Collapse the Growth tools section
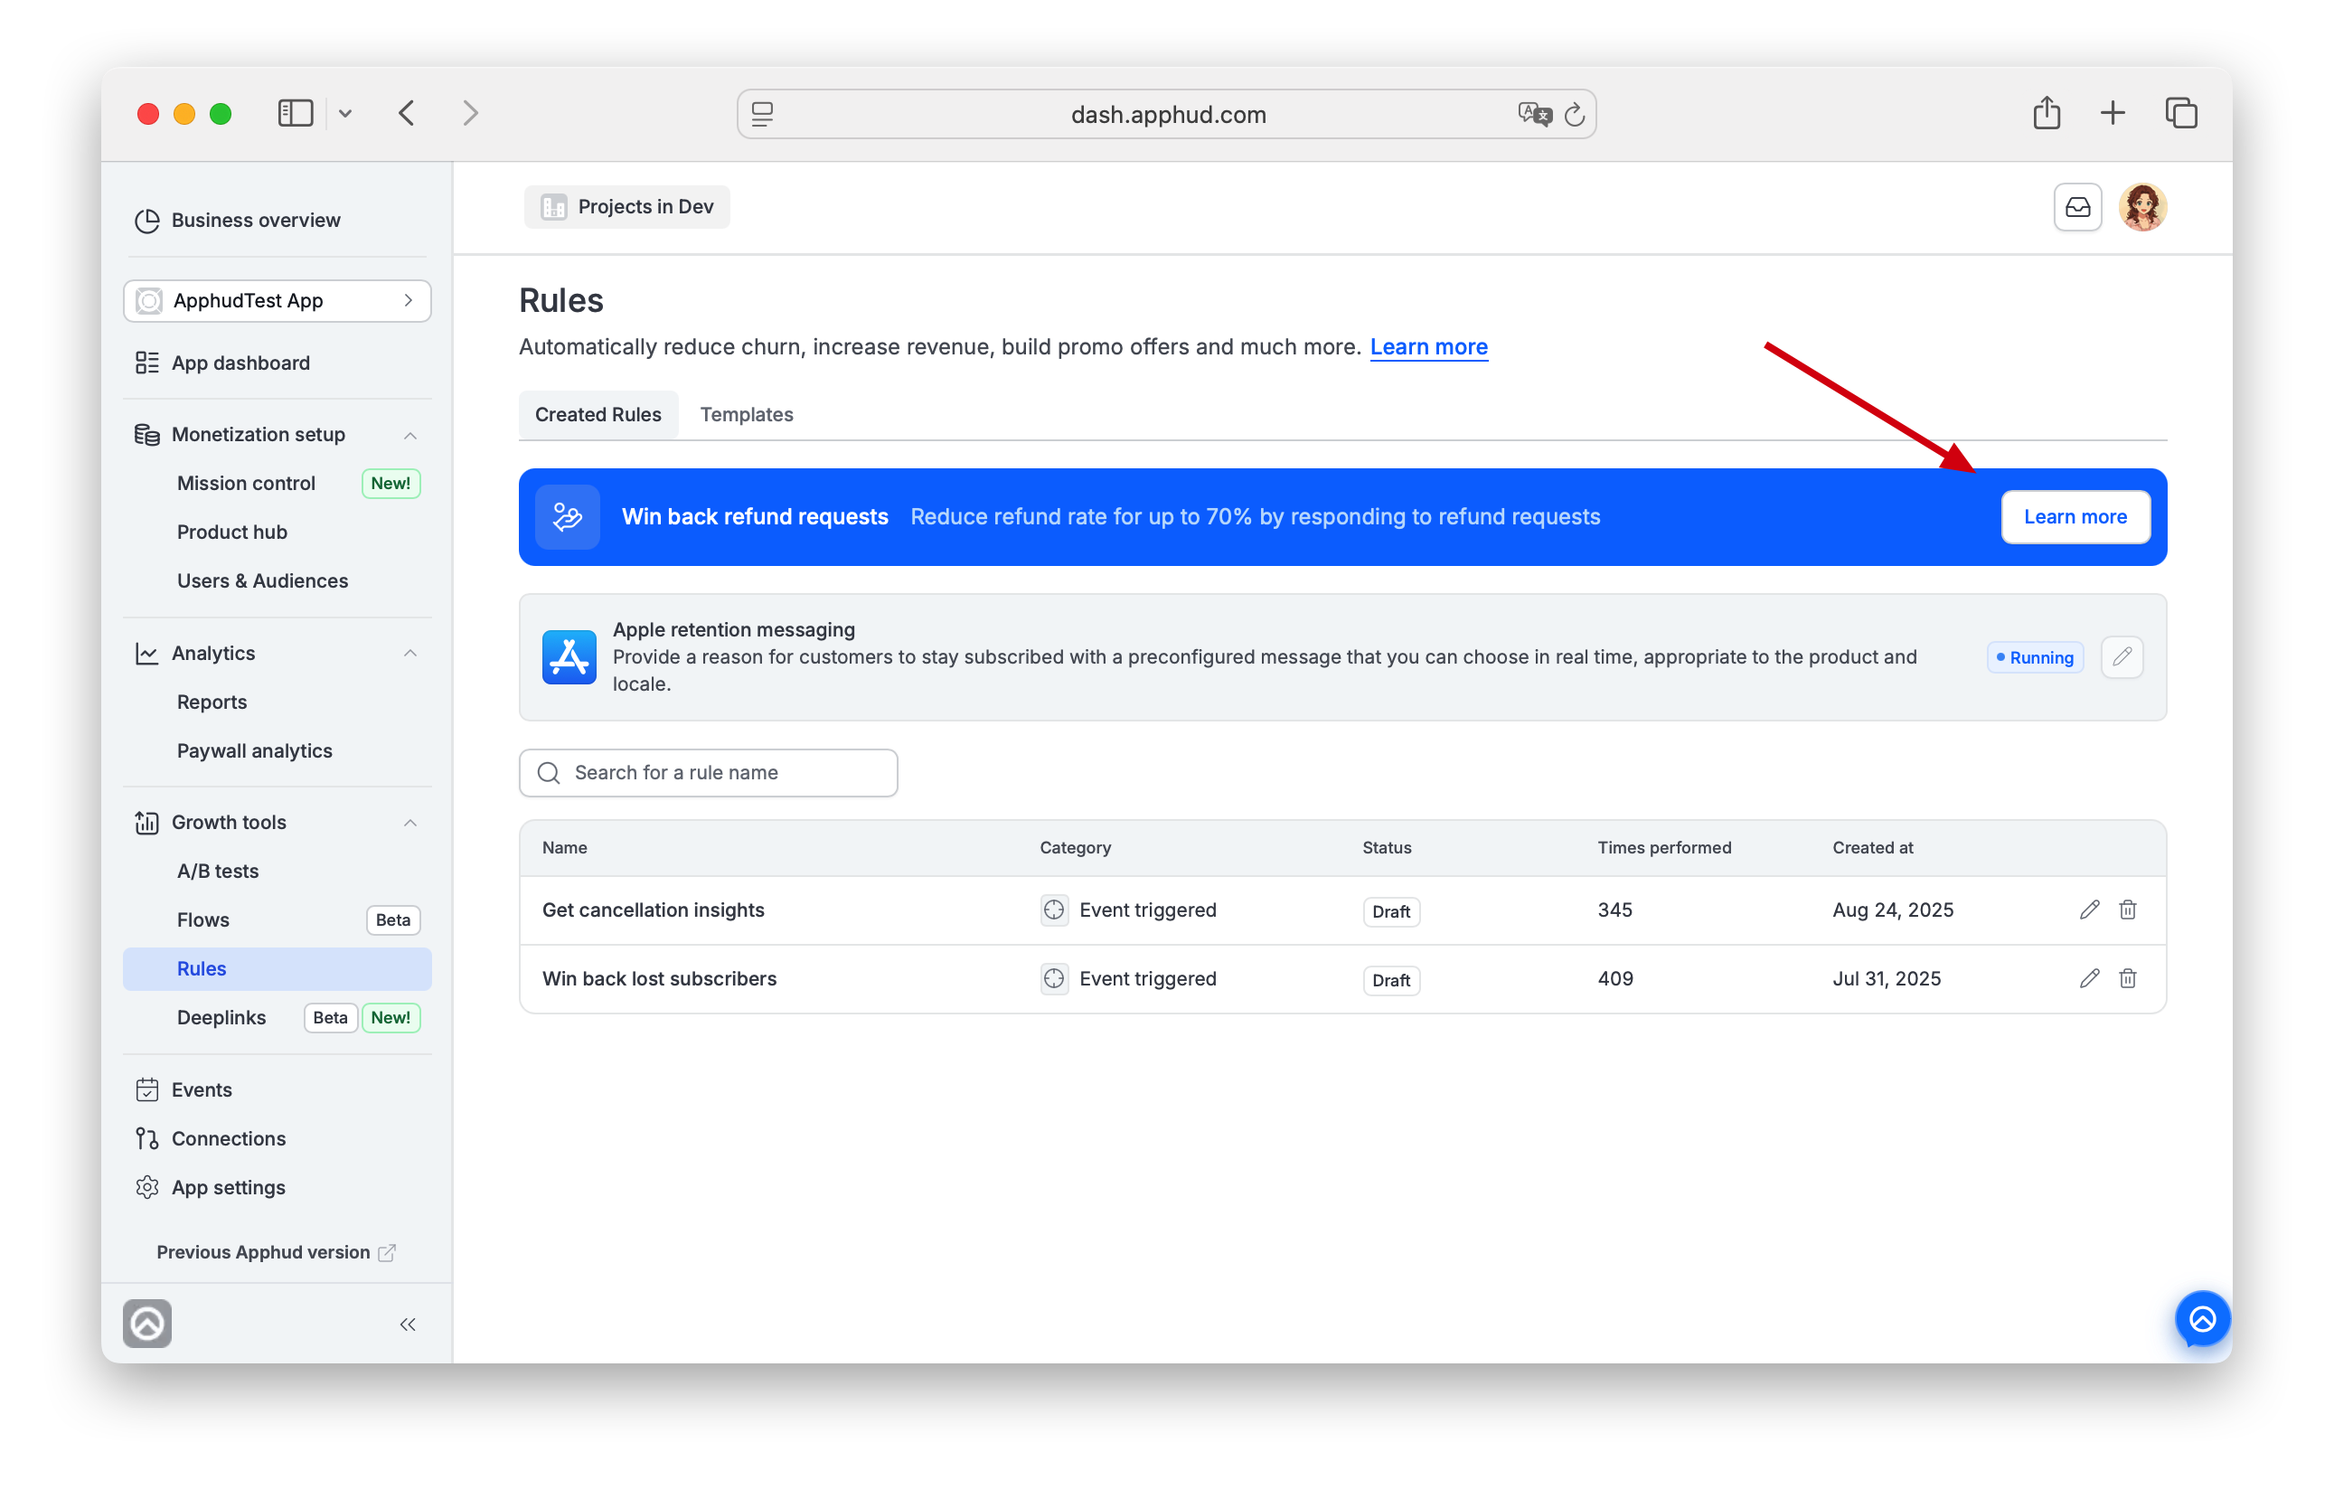Image resolution: width=2334 pixels, height=1499 pixels. pyautogui.click(x=409, y=823)
